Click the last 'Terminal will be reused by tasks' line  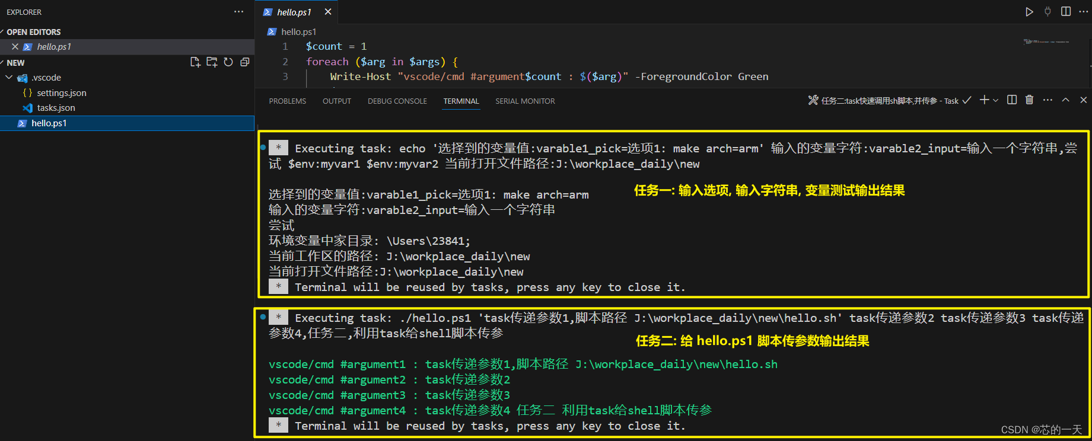[x=490, y=426]
